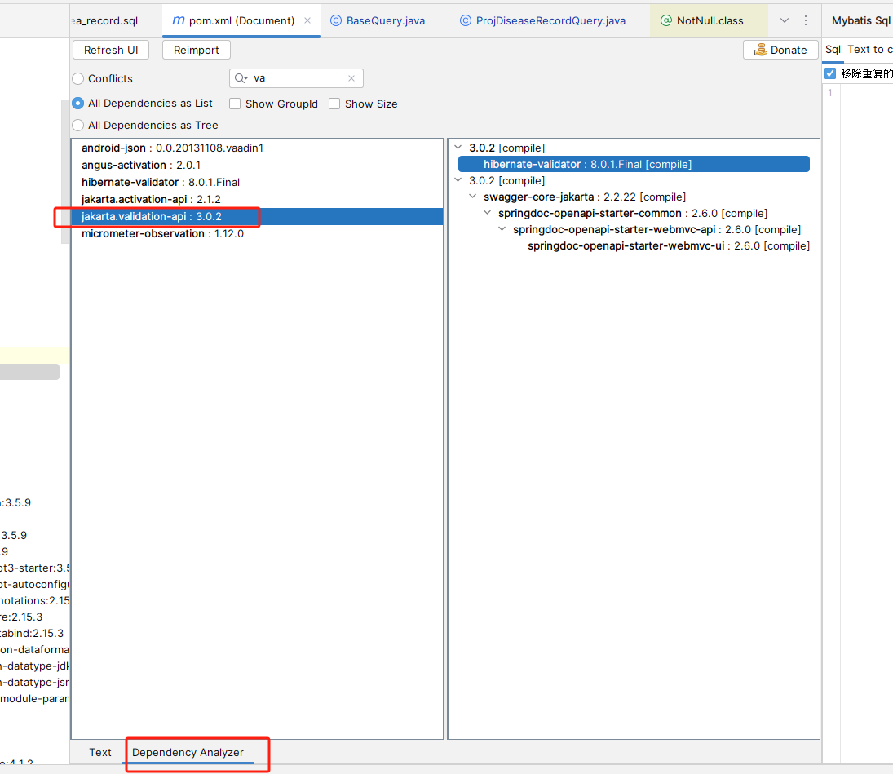Select All Dependencies as Tree option

[78, 126]
